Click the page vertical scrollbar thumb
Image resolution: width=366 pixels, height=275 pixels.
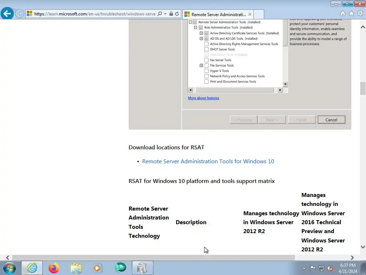pyautogui.click(x=363, y=88)
